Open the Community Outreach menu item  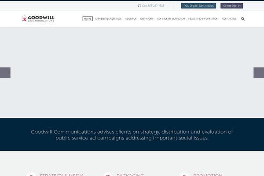point(171,18)
